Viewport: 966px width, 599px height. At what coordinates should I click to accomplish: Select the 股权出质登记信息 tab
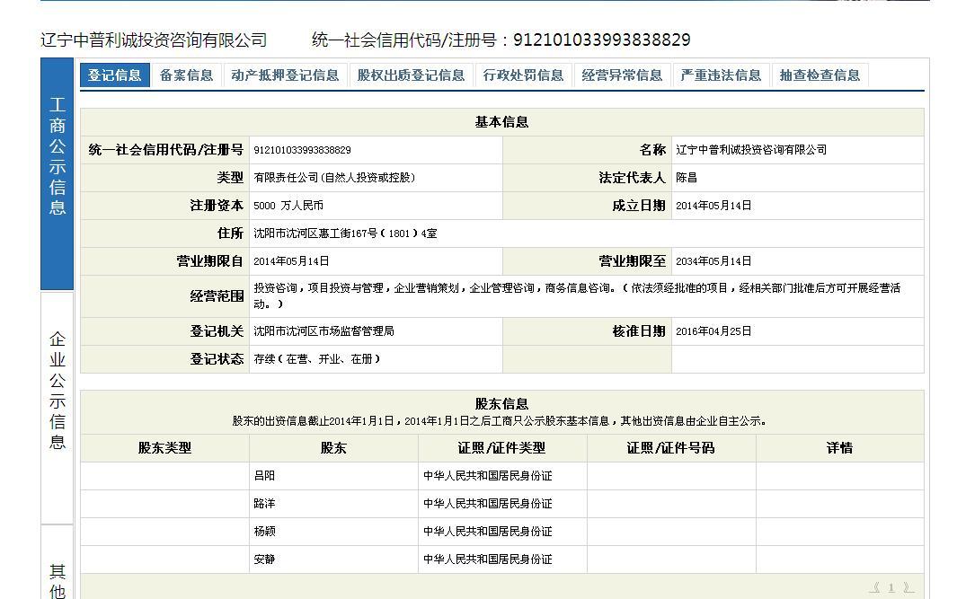[411, 75]
